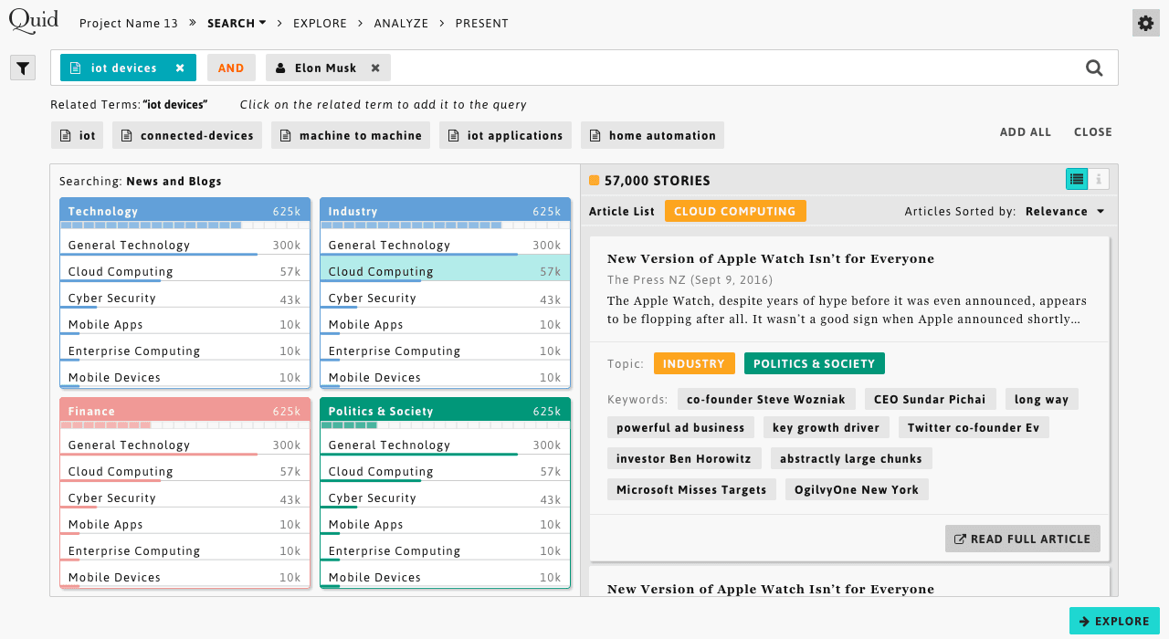1169x639 pixels.
Task: Select General Technology under Technology
Action: [x=184, y=245]
